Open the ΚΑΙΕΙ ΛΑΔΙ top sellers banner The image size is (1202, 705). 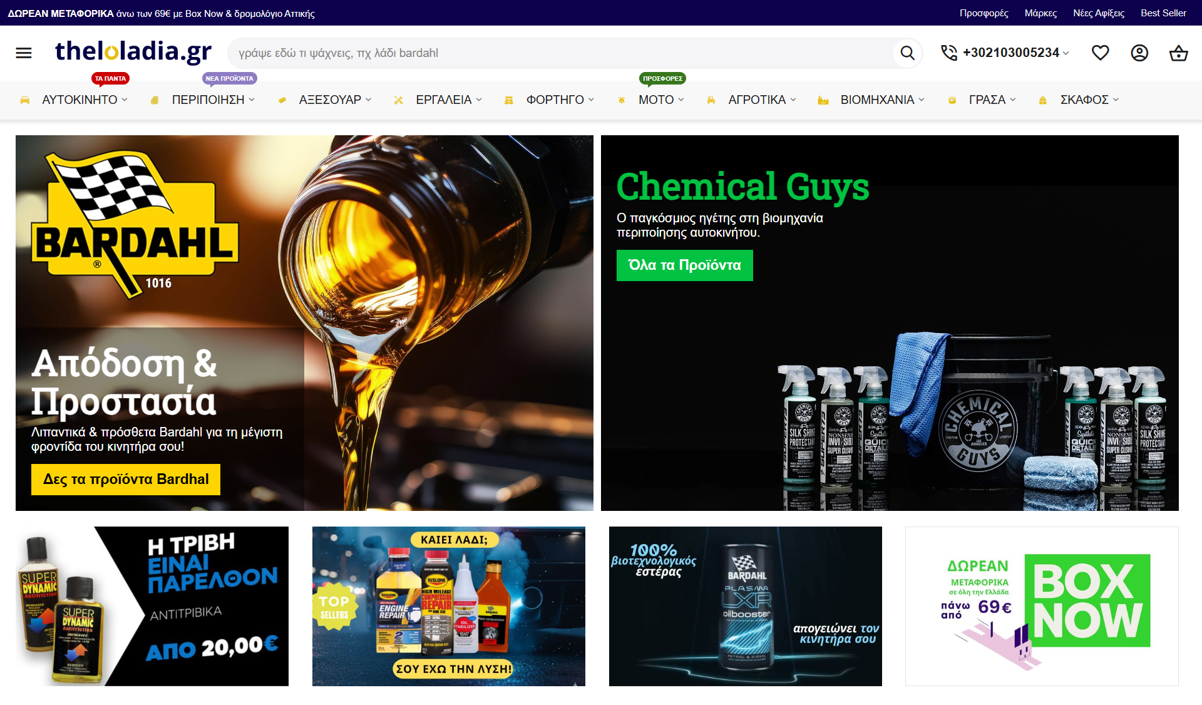tap(449, 606)
